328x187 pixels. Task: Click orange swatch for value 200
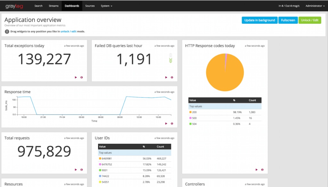[190, 112]
